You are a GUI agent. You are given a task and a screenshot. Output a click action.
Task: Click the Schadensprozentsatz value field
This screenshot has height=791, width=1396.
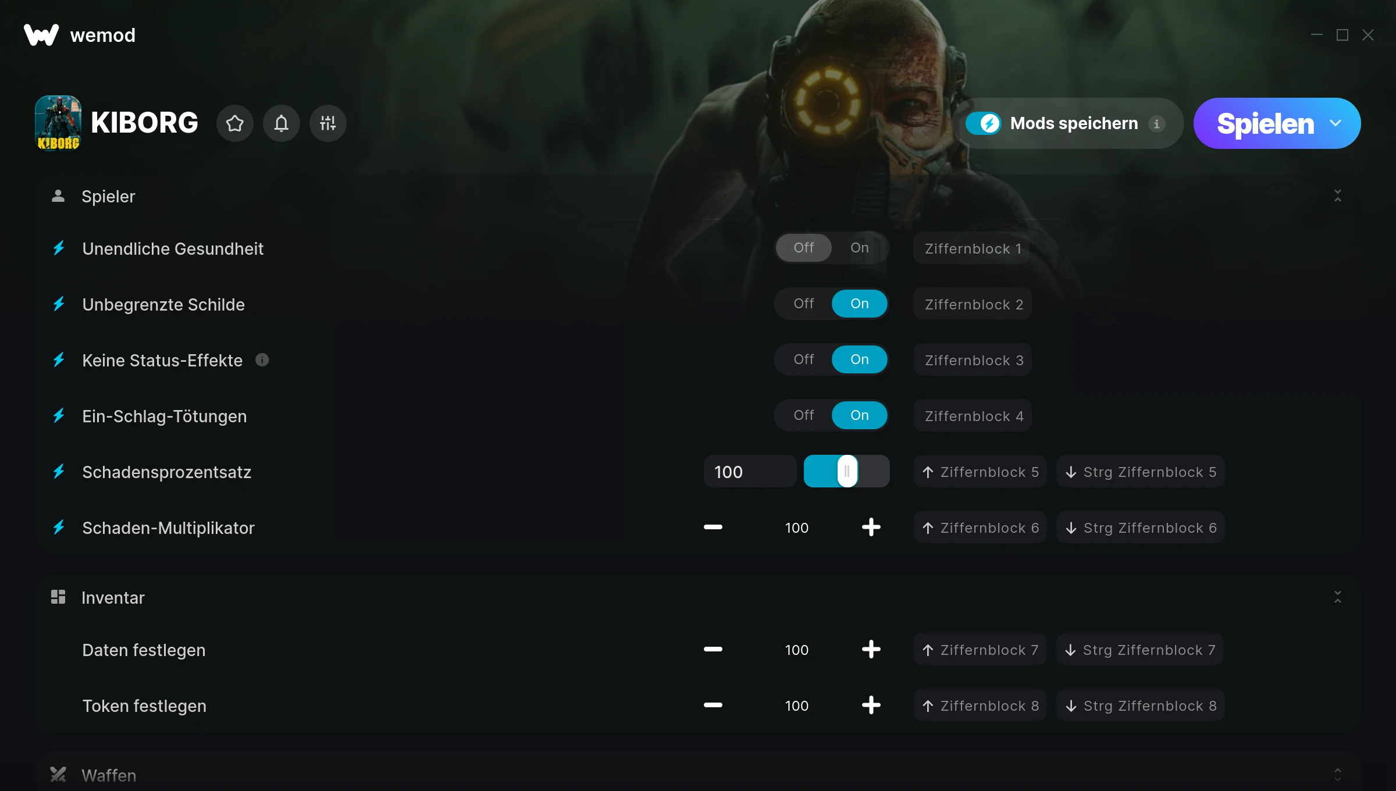pyautogui.click(x=750, y=472)
